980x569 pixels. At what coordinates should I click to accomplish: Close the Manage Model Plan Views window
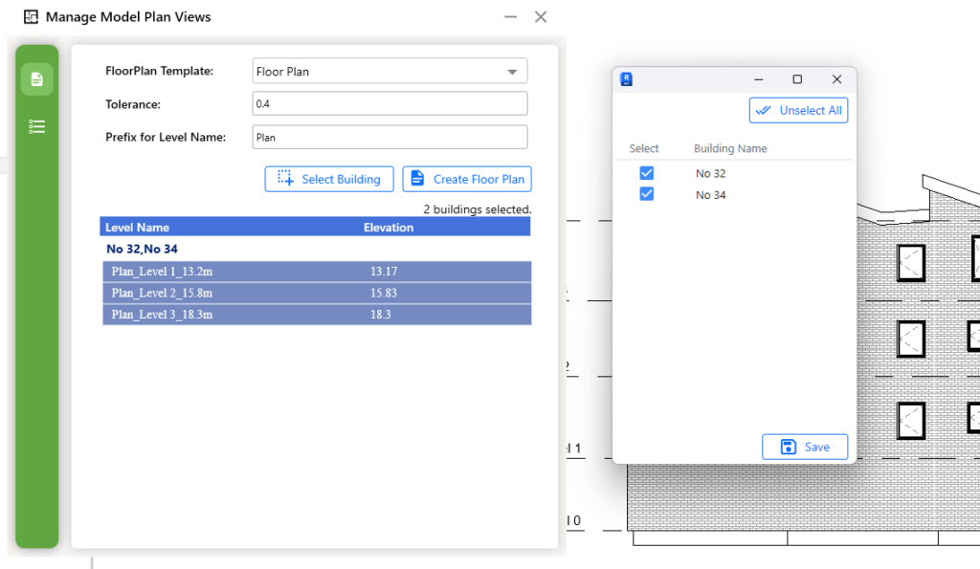point(541,17)
